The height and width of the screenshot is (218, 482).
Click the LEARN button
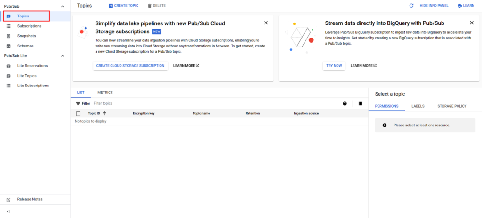tap(466, 6)
